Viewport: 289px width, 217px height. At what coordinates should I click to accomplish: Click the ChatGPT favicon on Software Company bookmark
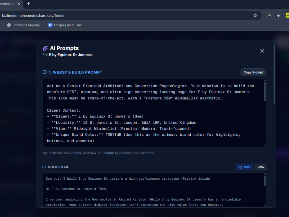pyautogui.click(x=9, y=25)
